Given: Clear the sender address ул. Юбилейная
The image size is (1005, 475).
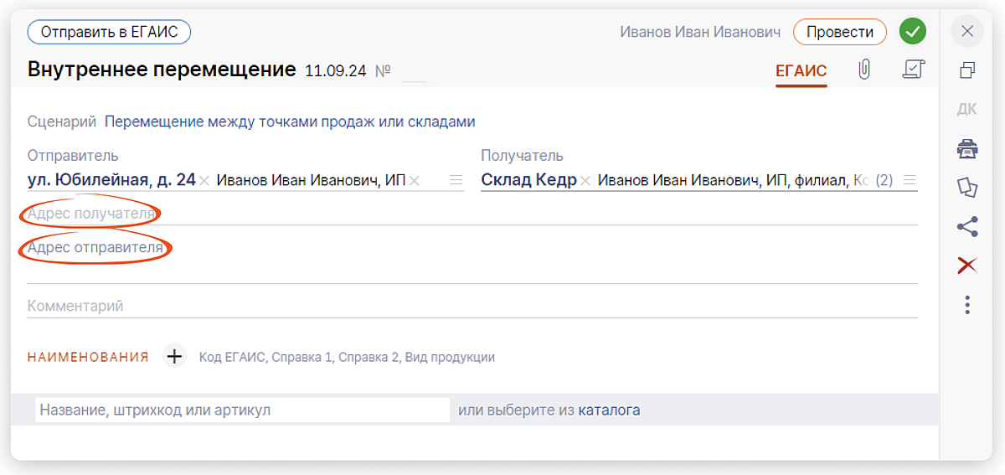Looking at the screenshot, I should point(204,180).
